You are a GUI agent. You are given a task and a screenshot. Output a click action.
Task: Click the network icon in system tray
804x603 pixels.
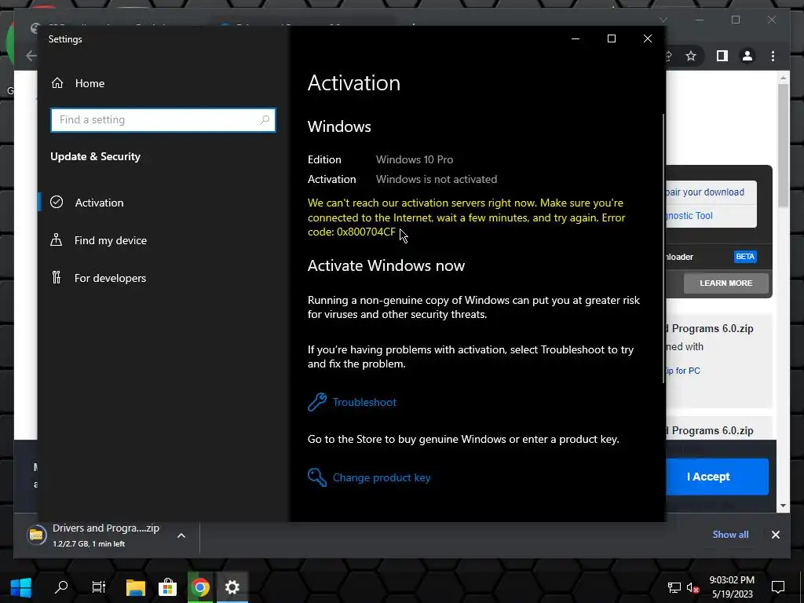click(x=674, y=587)
